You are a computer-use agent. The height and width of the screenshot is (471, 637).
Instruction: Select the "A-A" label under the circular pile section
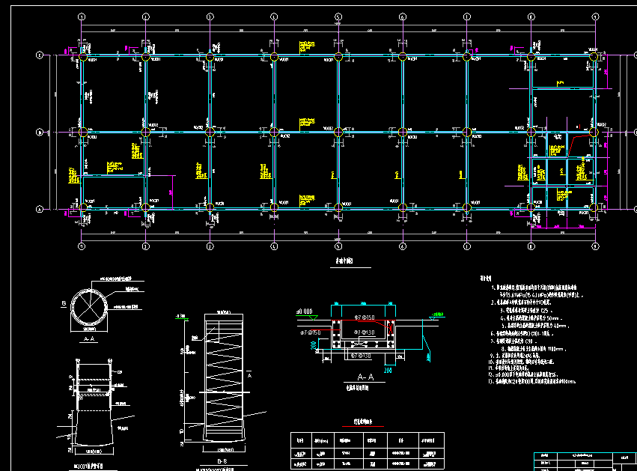89,339
